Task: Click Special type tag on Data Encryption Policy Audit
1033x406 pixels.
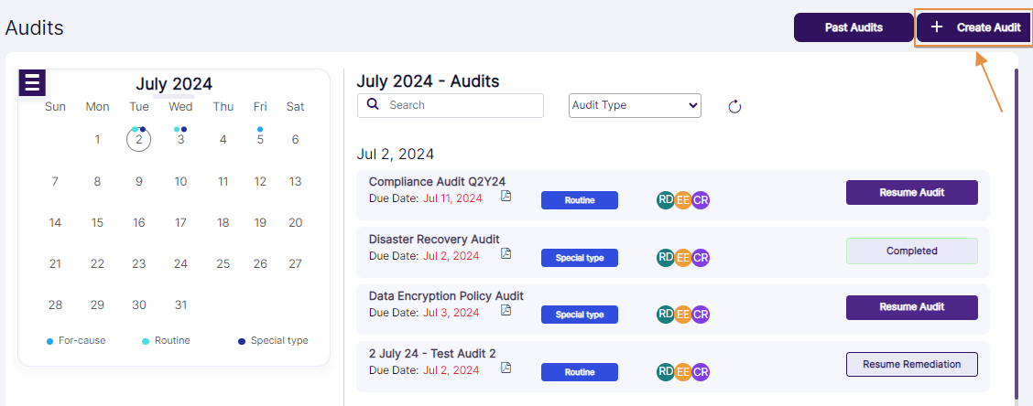Action: [580, 315]
